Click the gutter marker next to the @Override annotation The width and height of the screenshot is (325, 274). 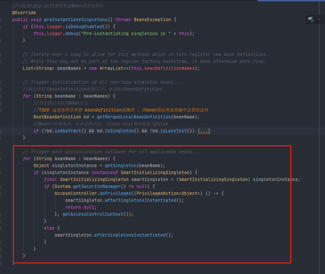click(x=1, y=13)
